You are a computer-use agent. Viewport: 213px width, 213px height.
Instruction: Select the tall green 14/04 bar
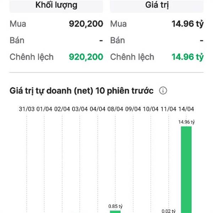click(186, 170)
